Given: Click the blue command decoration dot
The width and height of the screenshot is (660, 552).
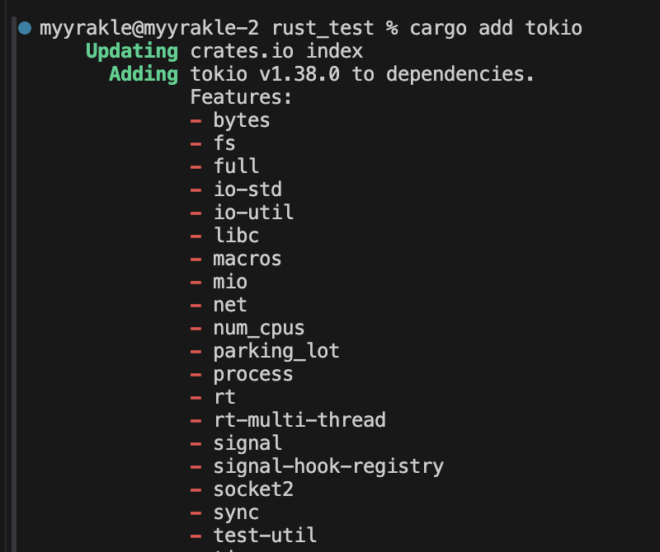Looking at the screenshot, I should tap(25, 29).
